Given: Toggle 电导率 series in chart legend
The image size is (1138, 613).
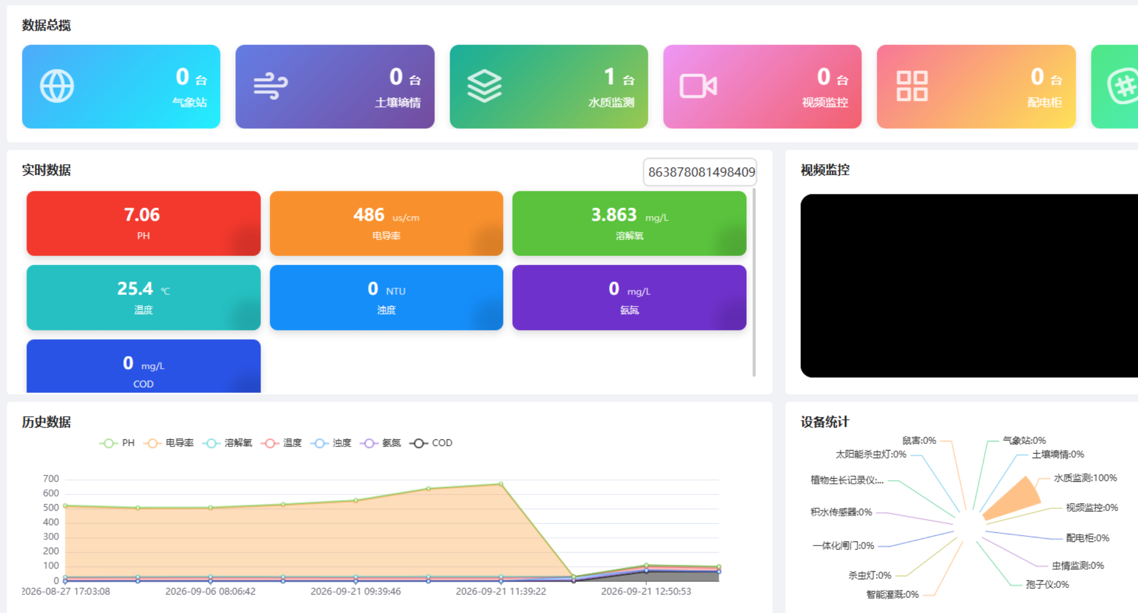Looking at the screenshot, I should click(x=169, y=443).
